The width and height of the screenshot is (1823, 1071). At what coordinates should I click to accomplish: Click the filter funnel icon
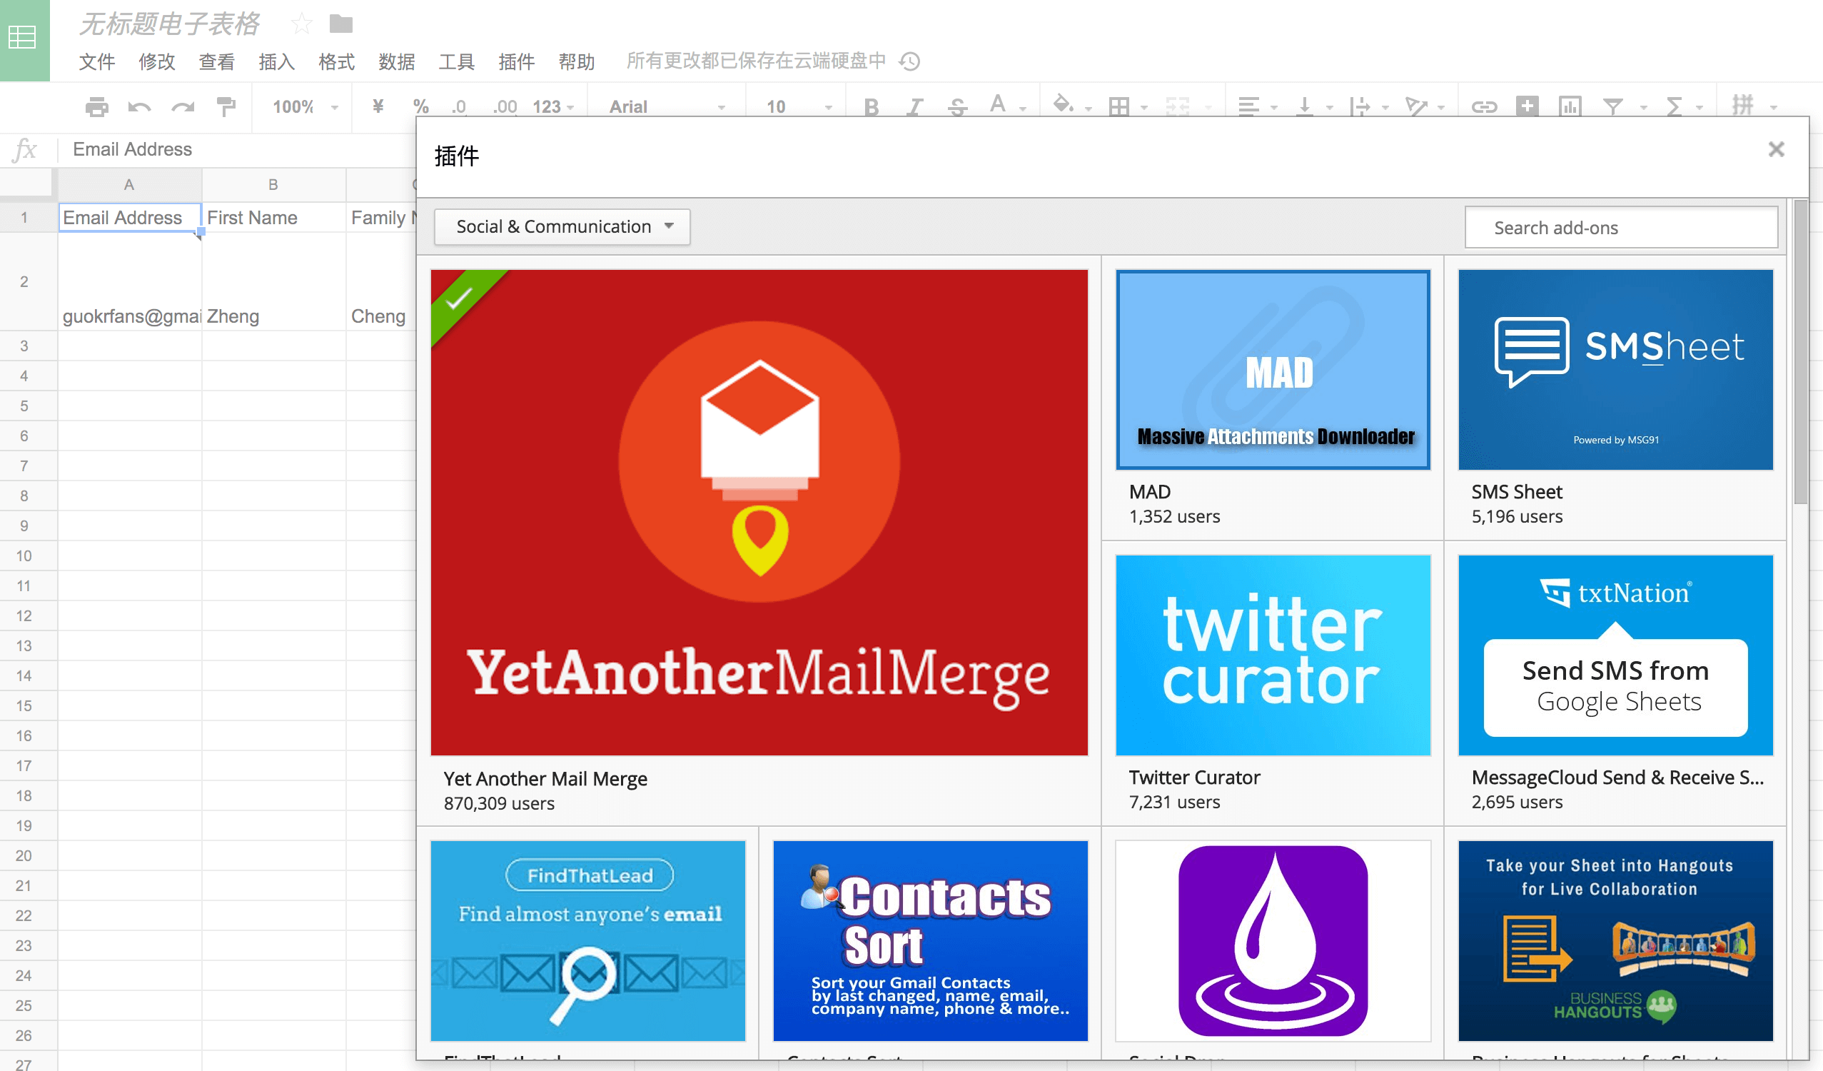(1612, 107)
